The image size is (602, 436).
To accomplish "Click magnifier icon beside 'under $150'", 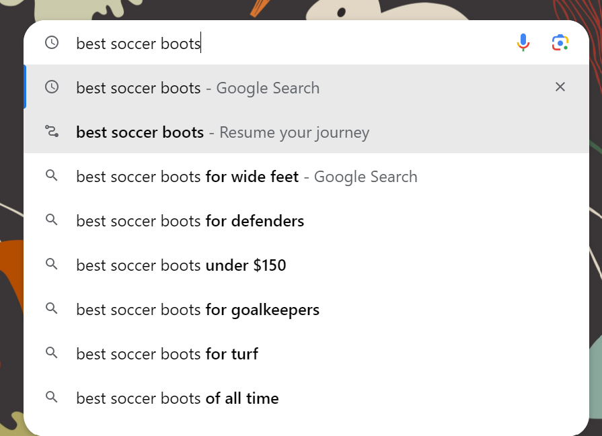I will point(52,265).
